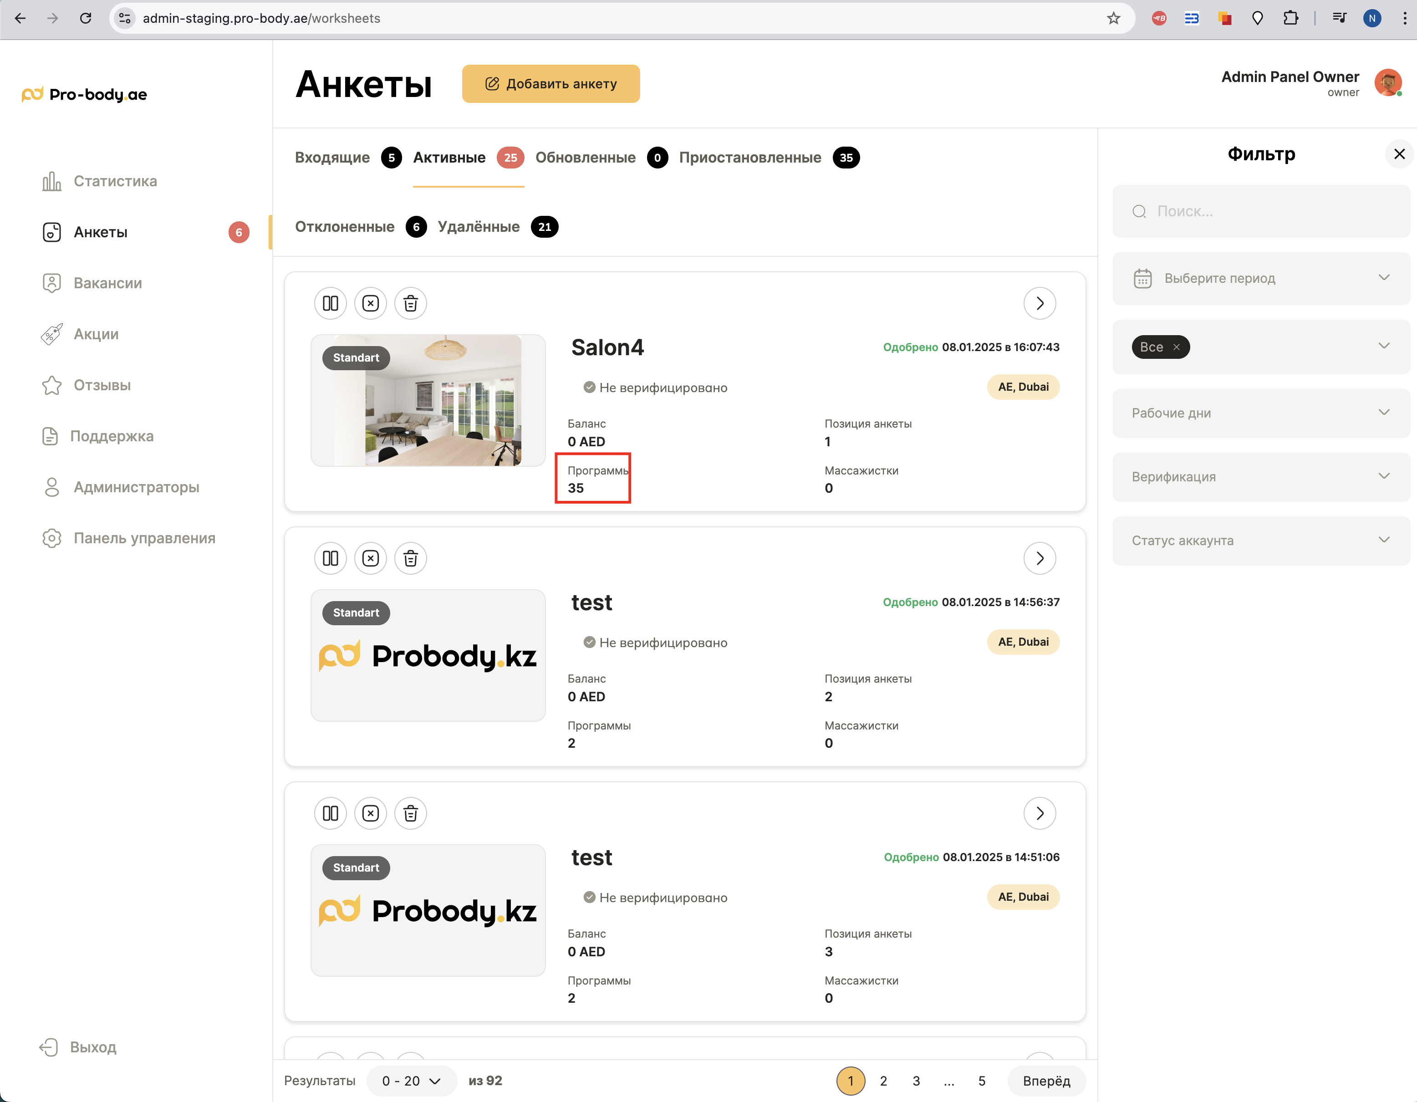Open the Рабочие дни dropdown
The image size is (1417, 1102).
coord(1261,413)
